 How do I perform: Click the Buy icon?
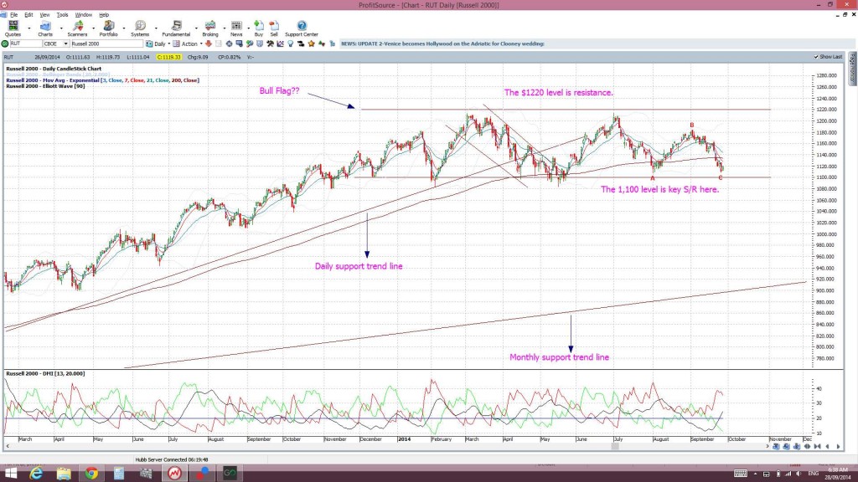pyautogui.click(x=259, y=28)
